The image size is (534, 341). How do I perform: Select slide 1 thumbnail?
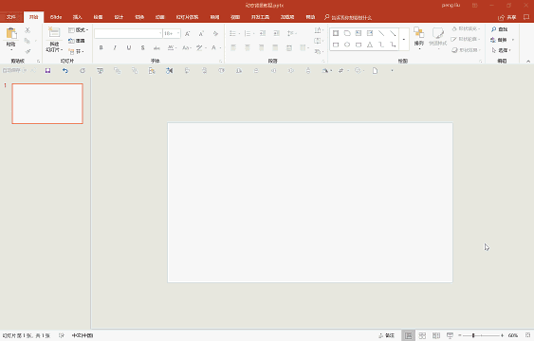pyautogui.click(x=47, y=103)
